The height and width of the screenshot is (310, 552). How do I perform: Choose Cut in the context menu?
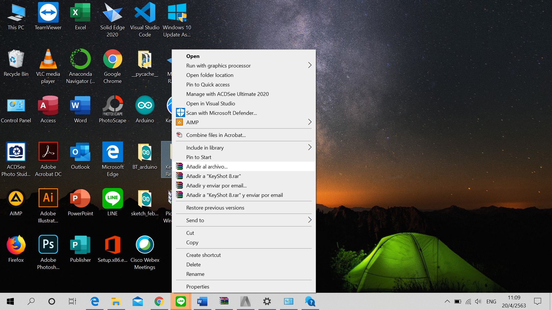coord(244,233)
